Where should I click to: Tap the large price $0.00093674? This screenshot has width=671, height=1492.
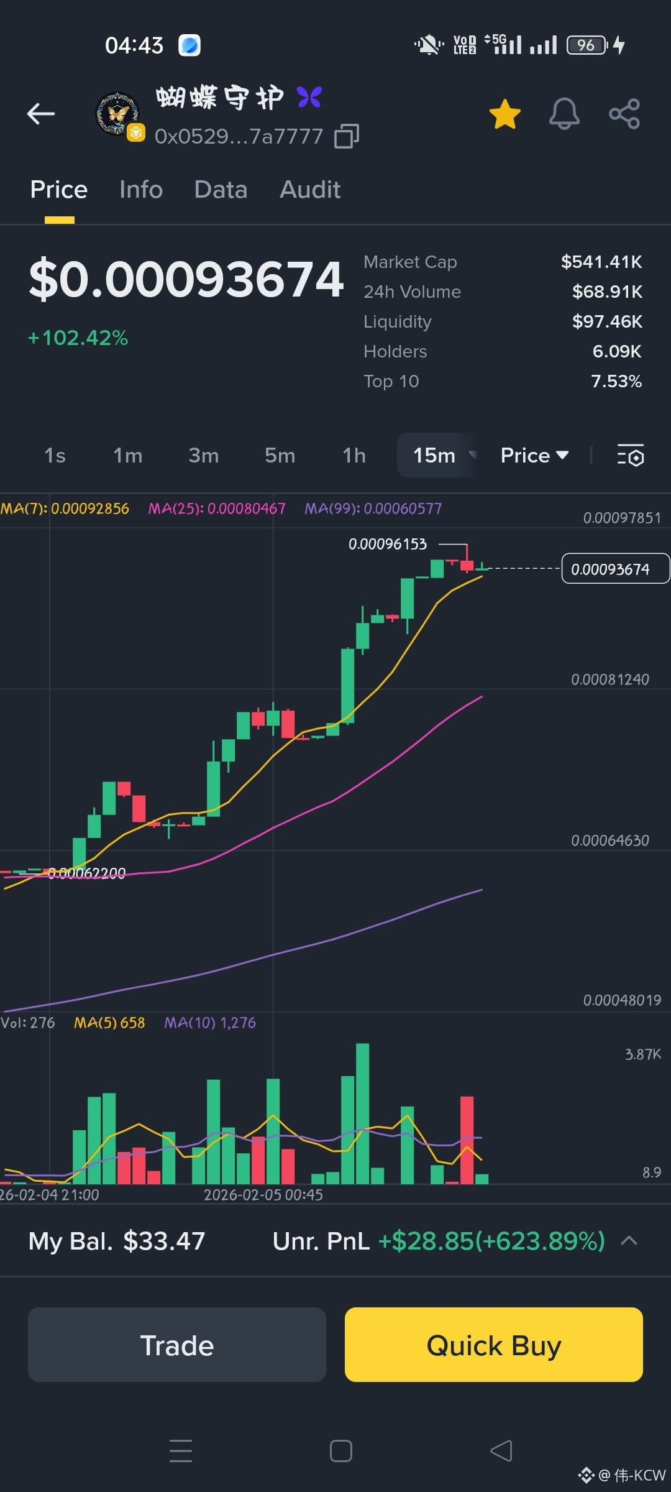click(186, 279)
